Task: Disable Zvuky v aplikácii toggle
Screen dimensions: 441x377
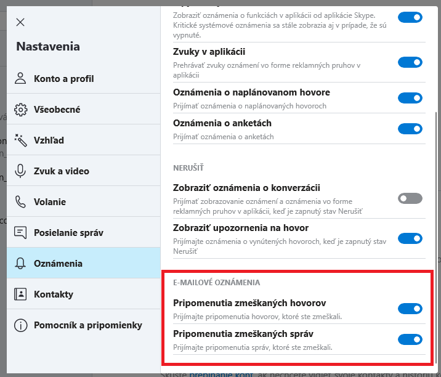Action: click(410, 62)
